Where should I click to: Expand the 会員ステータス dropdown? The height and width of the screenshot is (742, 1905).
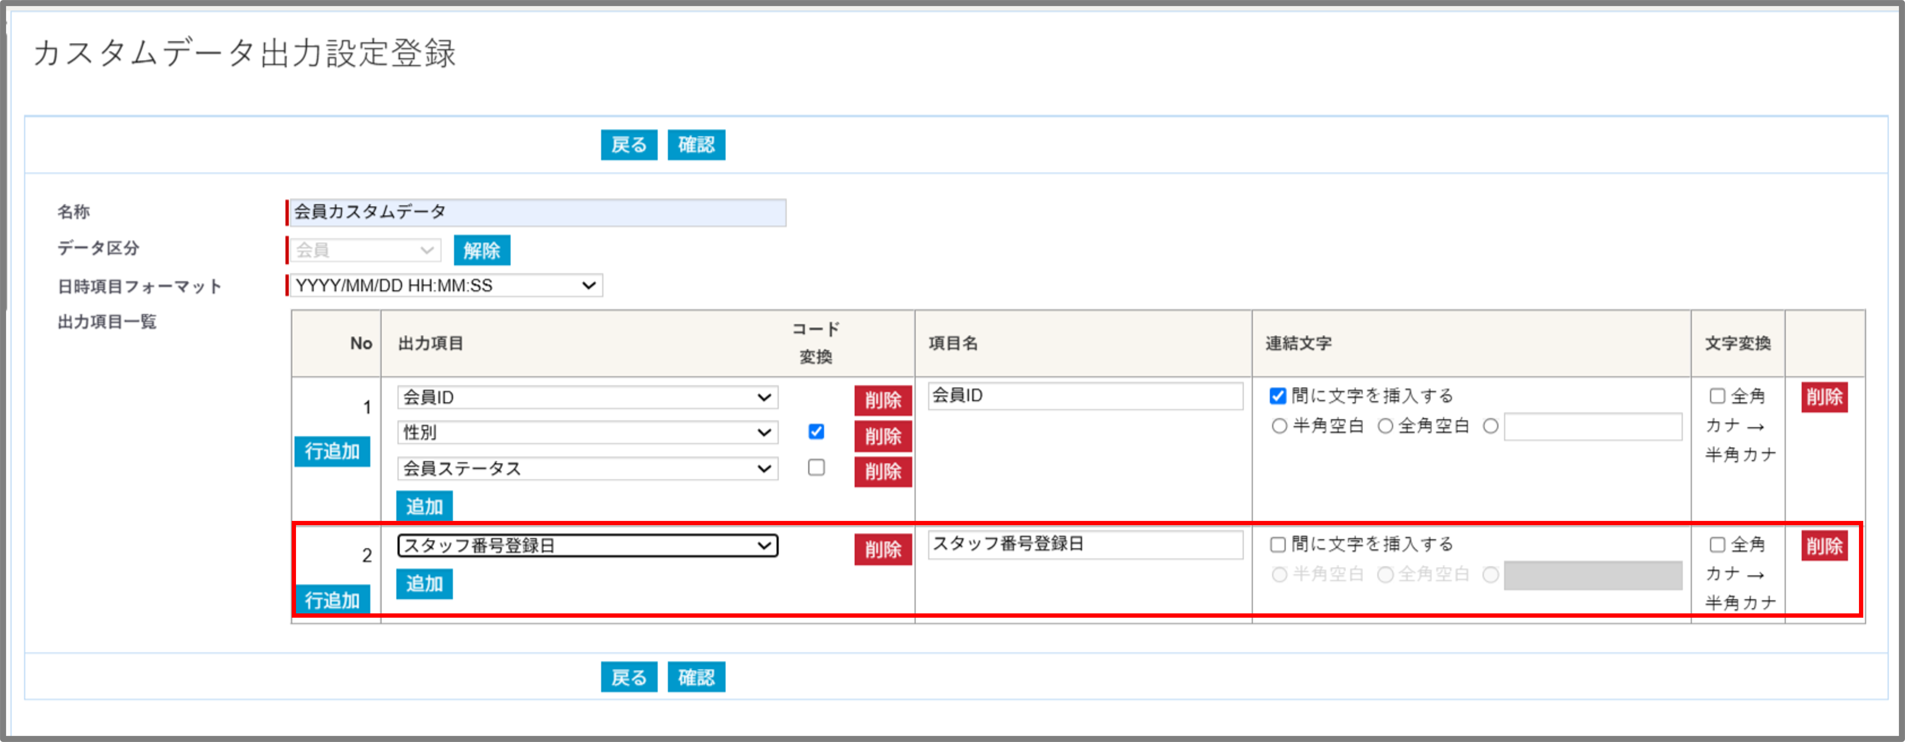[x=587, y=468]
